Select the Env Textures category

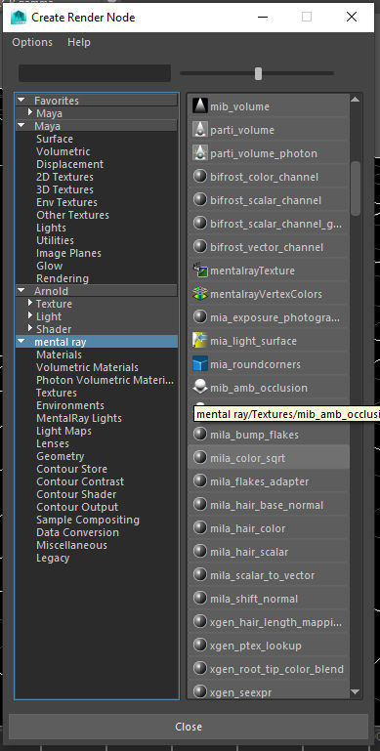(66, 202)
